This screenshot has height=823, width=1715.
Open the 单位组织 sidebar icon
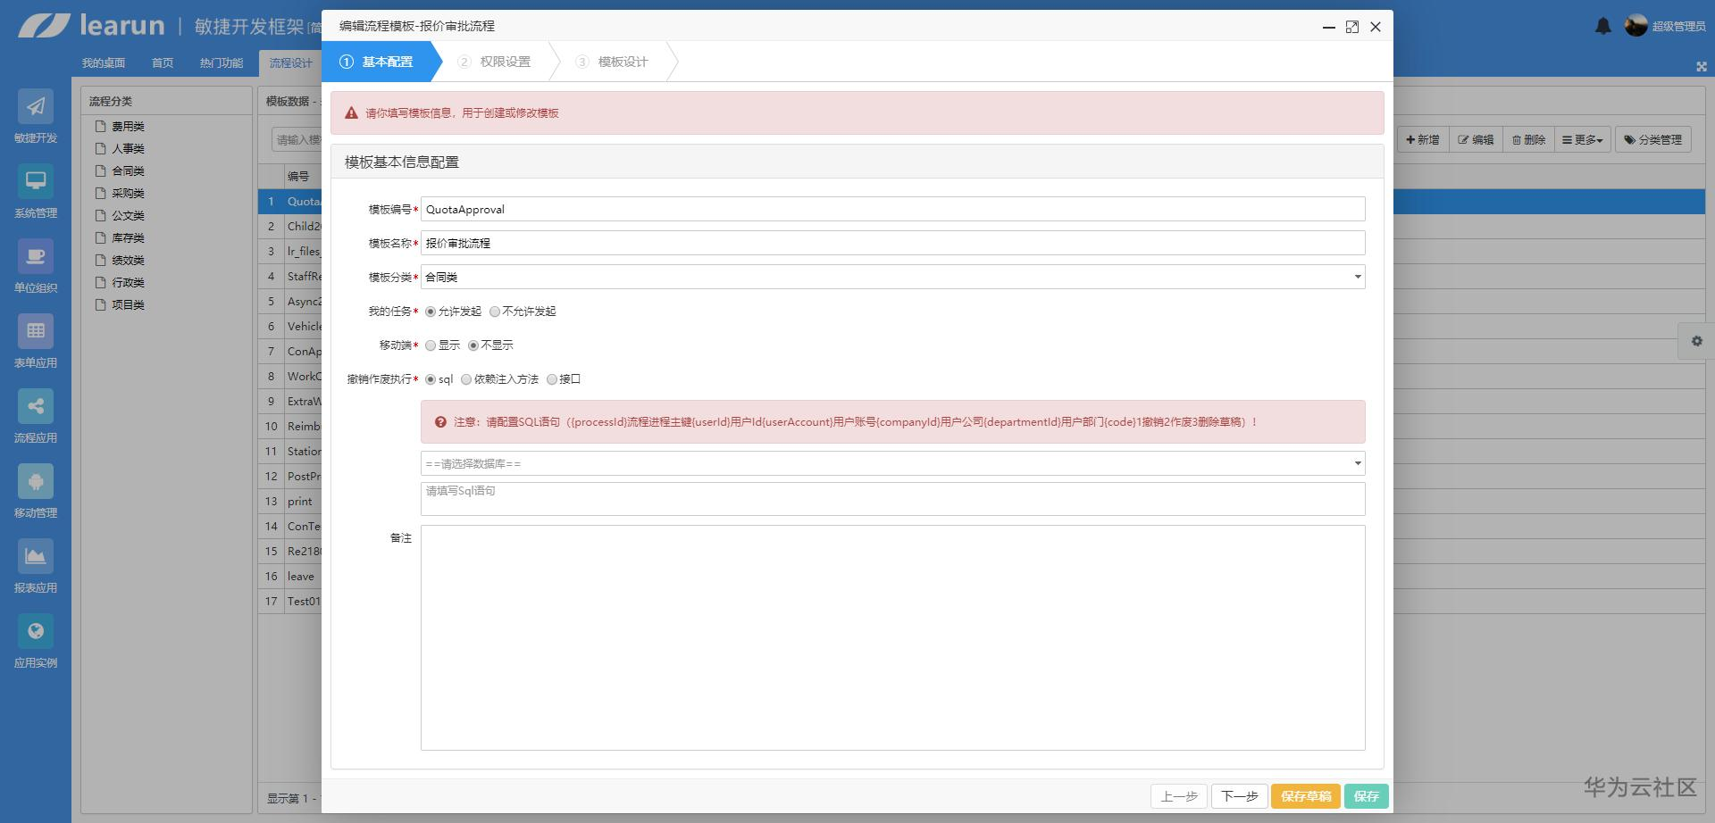tap(36, 257)
